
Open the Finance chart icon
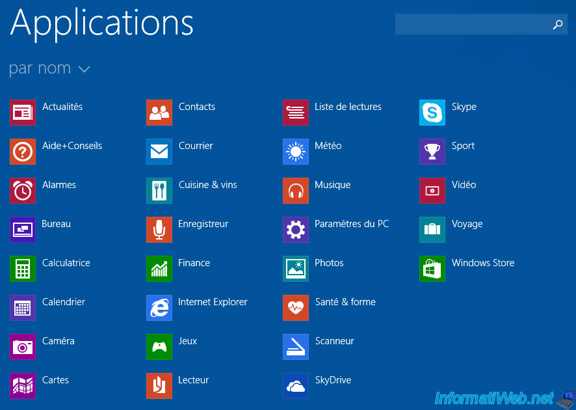[x=159, y=268]
